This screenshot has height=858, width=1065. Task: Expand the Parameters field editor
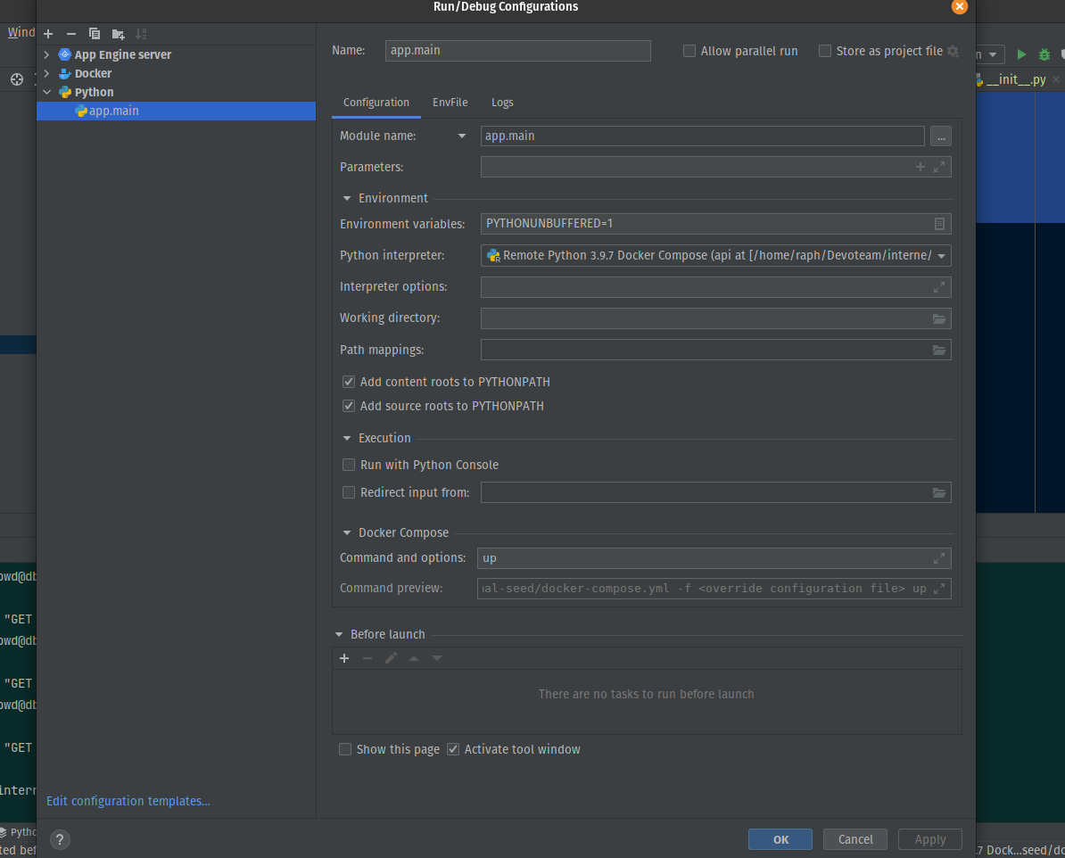939,167
